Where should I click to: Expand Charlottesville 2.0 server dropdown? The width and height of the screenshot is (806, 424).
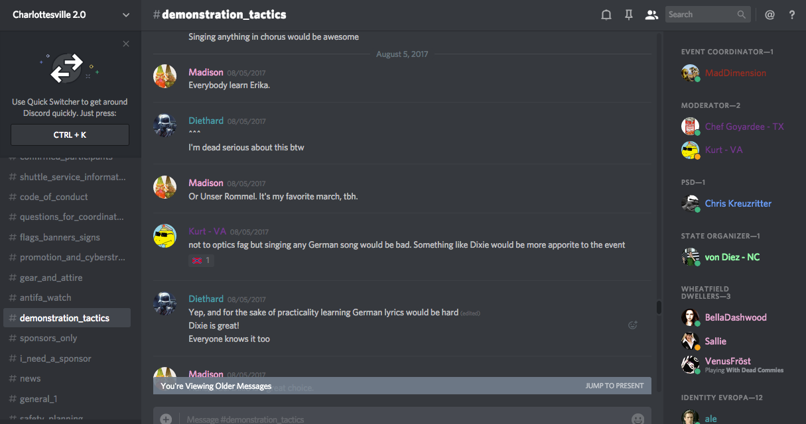(x=126, y=15)
